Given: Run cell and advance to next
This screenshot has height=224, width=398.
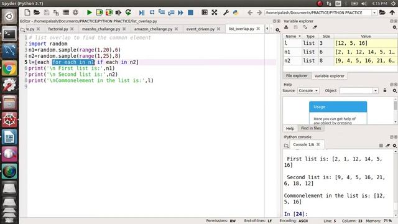Looking at the screenshot, I should [109, 12].
